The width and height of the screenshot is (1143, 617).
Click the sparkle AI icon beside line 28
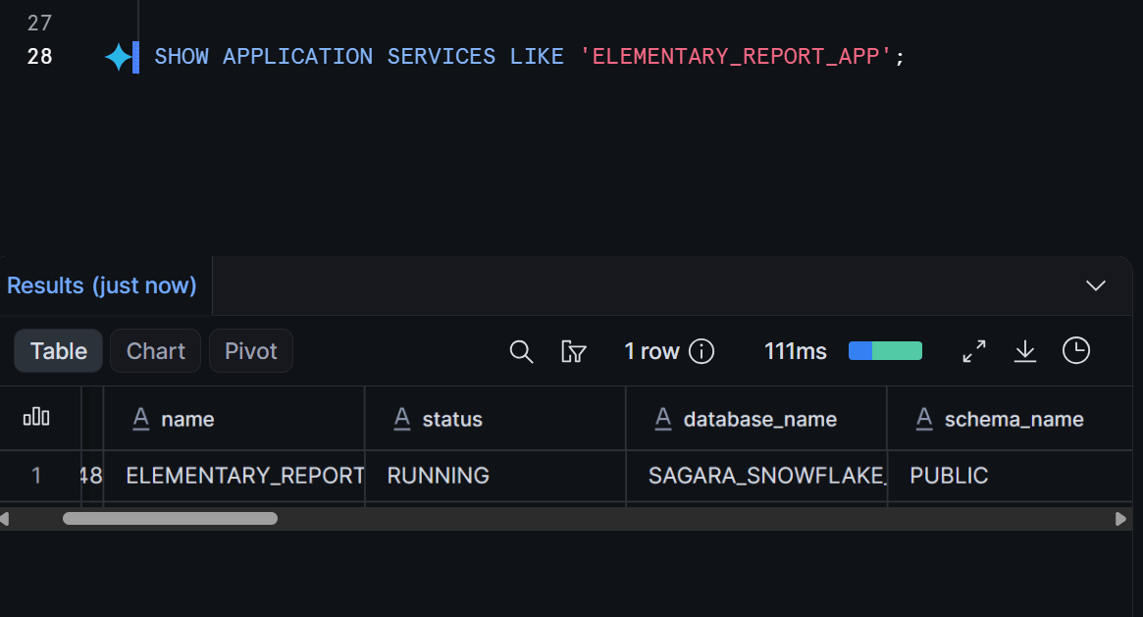[x=118, y=57]
